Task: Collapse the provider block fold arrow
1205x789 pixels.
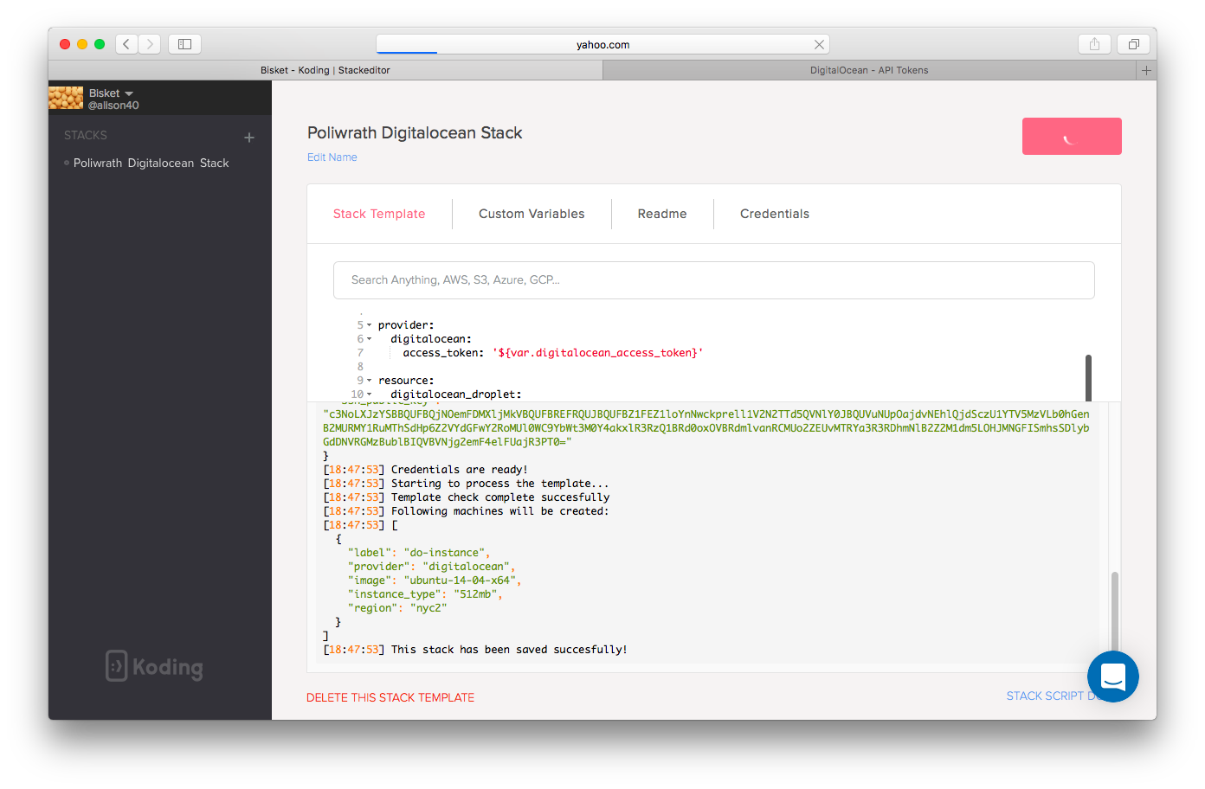Action: pos(369,325)
